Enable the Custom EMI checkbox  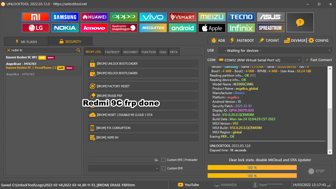[x=164, y=168]
